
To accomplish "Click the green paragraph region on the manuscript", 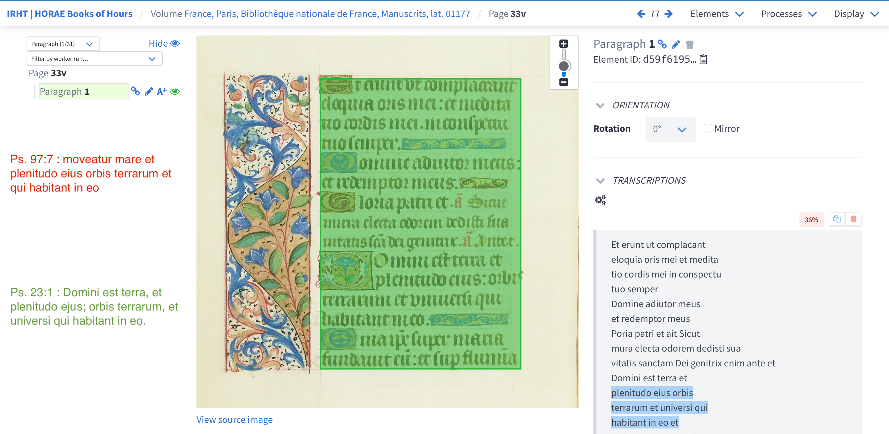I will point(420,223).
